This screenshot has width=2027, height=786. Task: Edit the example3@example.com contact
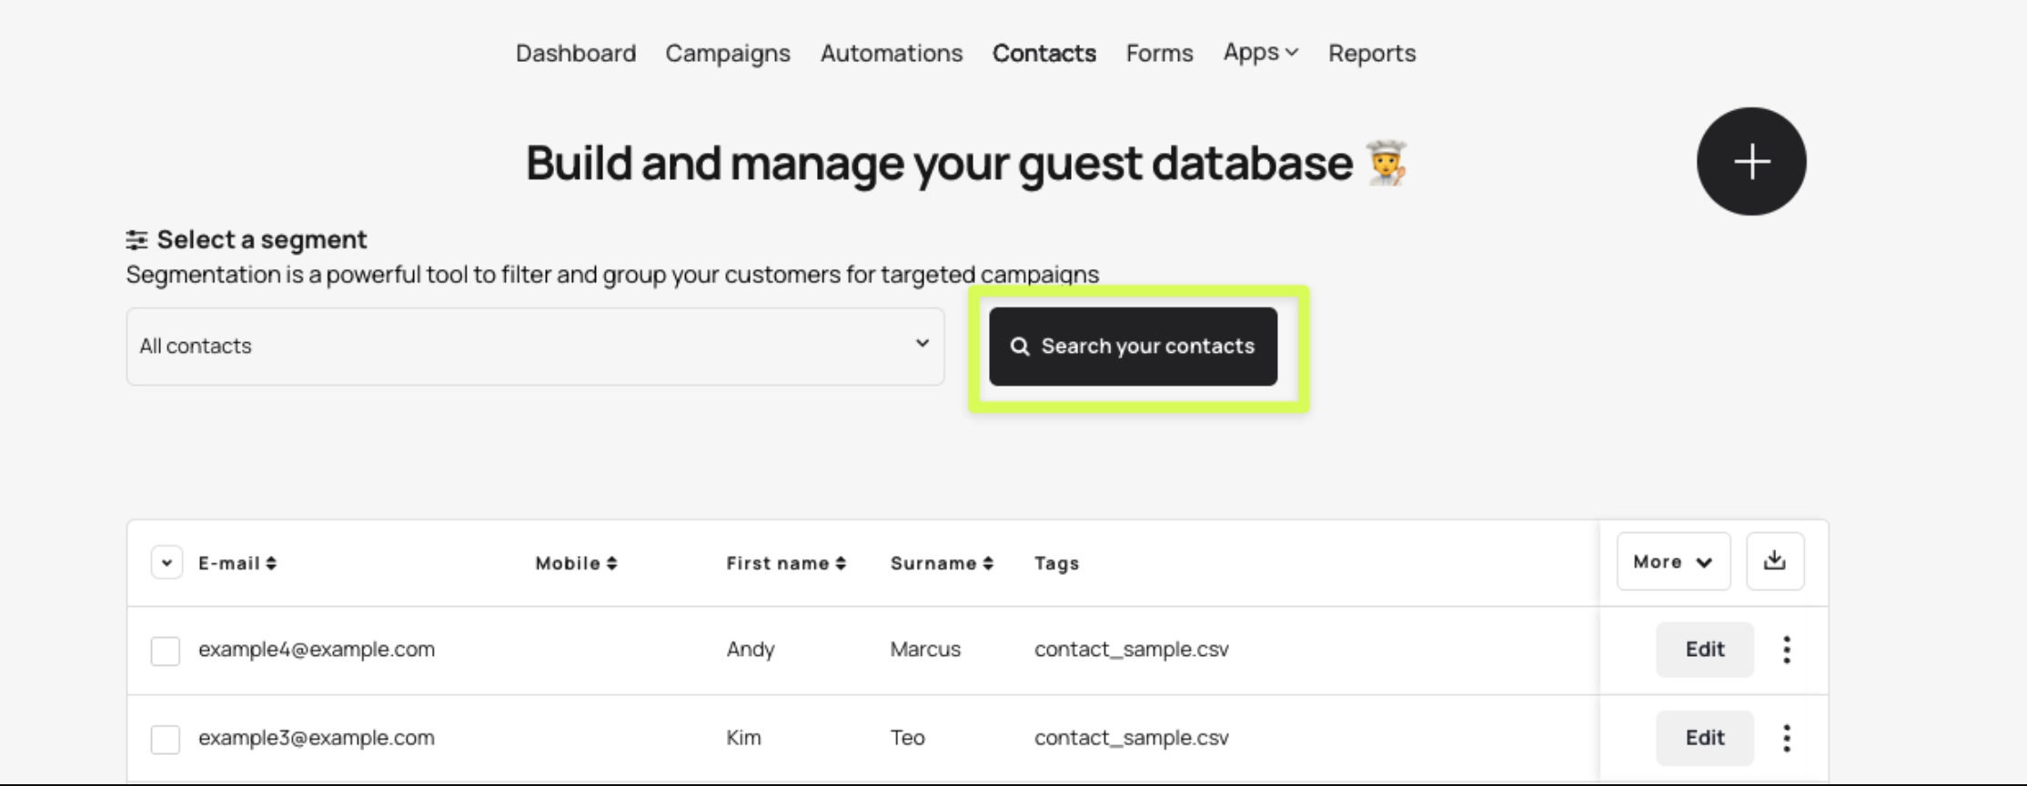pos(1705,738)
